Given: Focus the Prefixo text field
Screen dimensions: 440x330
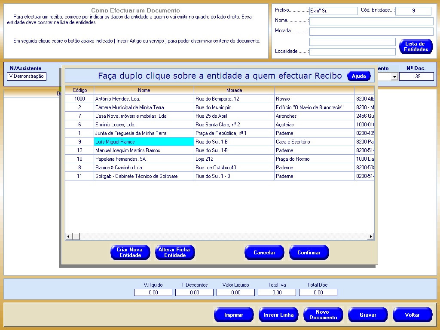Looking at the screenshot, I should 333,11.
